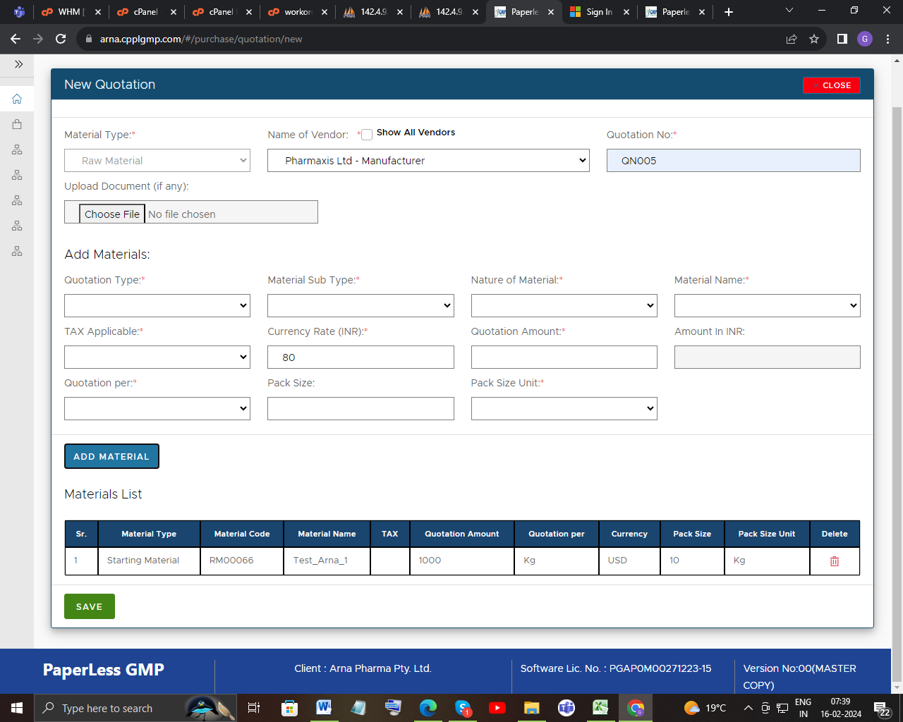Expand the Quotation Type dropdown
This screenshot has width=903, height=722.
(x=157, y=306)
